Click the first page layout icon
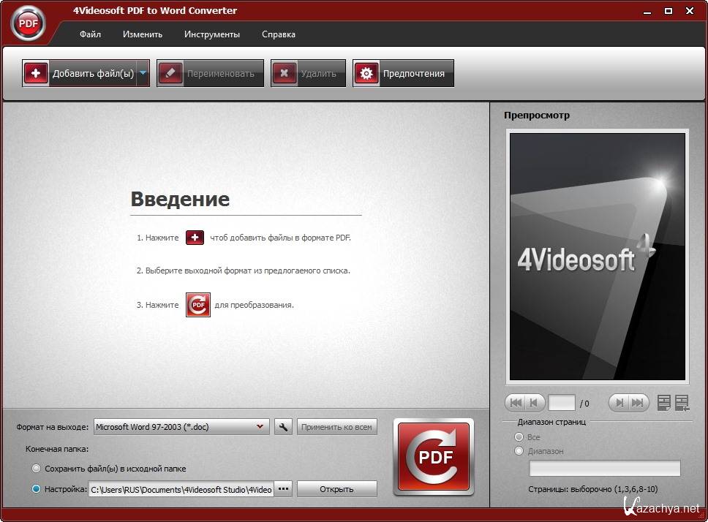This screenshot has height=522, width=708. tap(664, 403)
